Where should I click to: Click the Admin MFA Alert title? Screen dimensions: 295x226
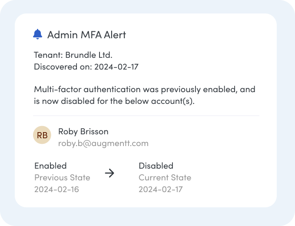86,35
